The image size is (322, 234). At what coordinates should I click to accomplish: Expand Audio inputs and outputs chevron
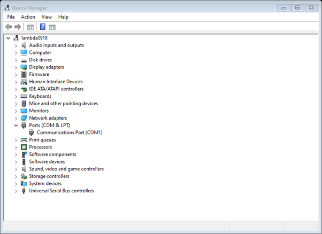click(16, 45)
